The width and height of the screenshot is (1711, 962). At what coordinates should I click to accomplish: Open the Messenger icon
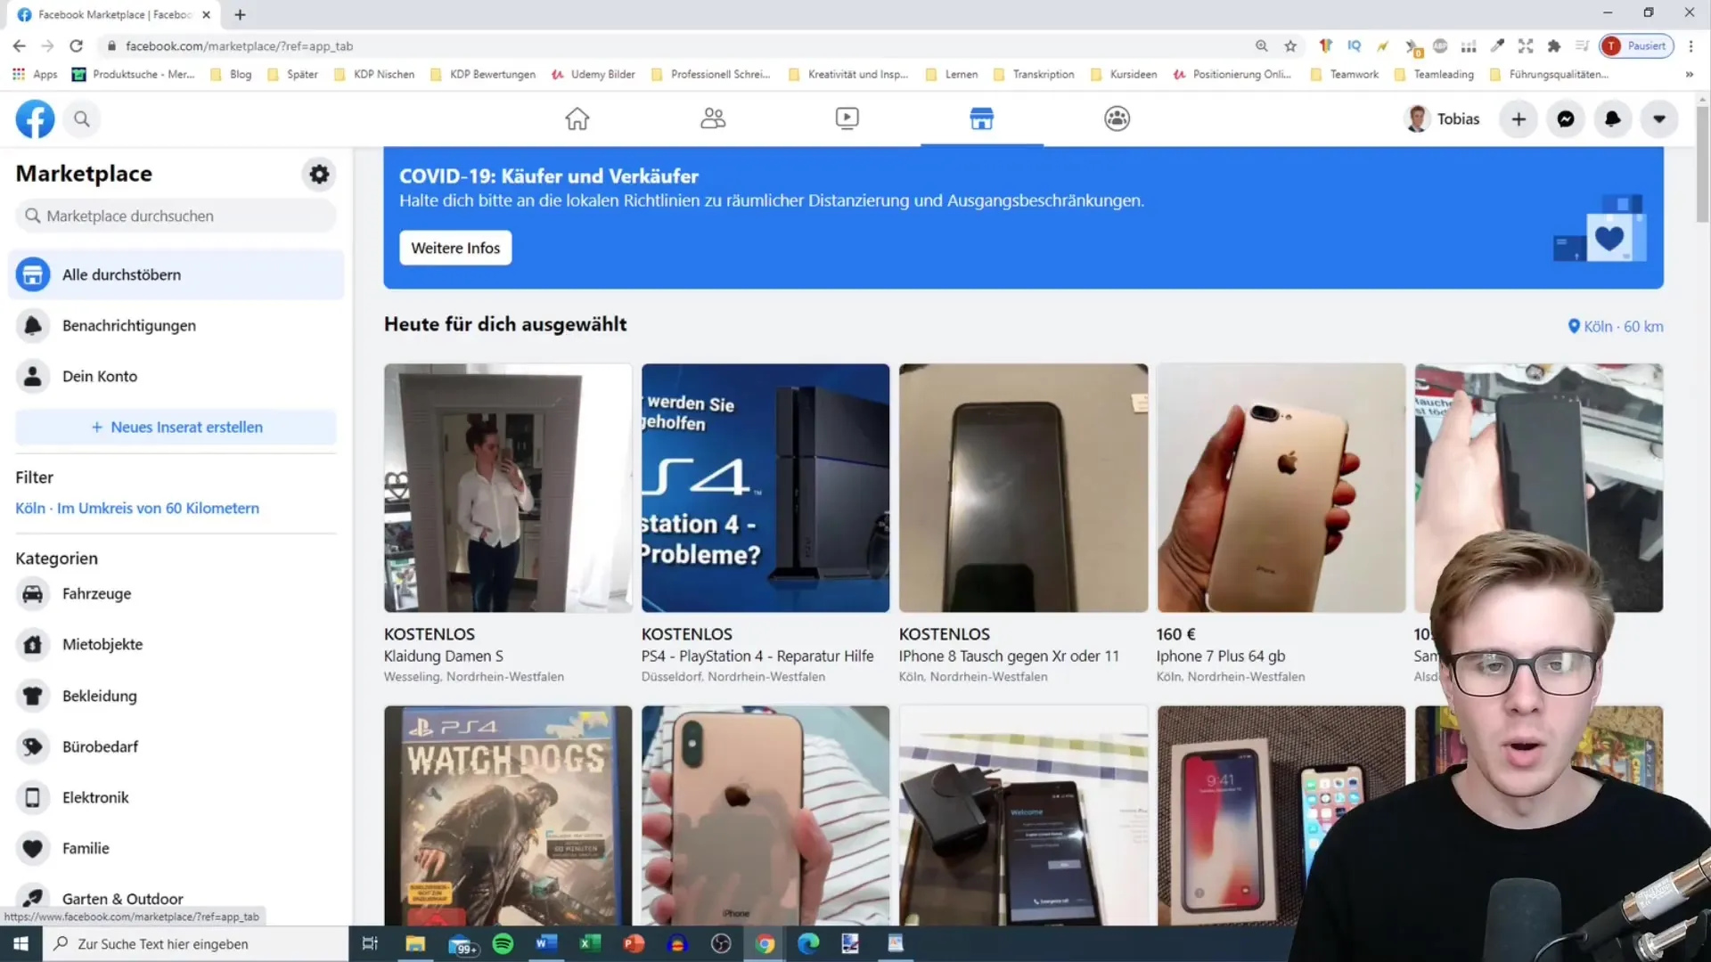pyautogui.click(x=1566, y=118)
